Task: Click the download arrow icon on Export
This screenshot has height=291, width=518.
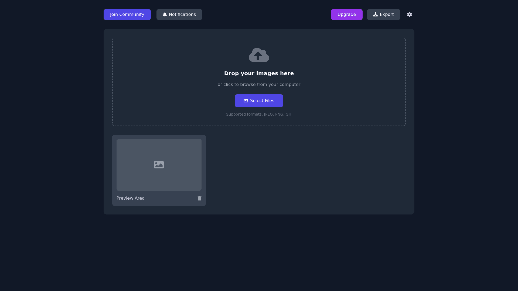Action: click(x=375, y=15)
